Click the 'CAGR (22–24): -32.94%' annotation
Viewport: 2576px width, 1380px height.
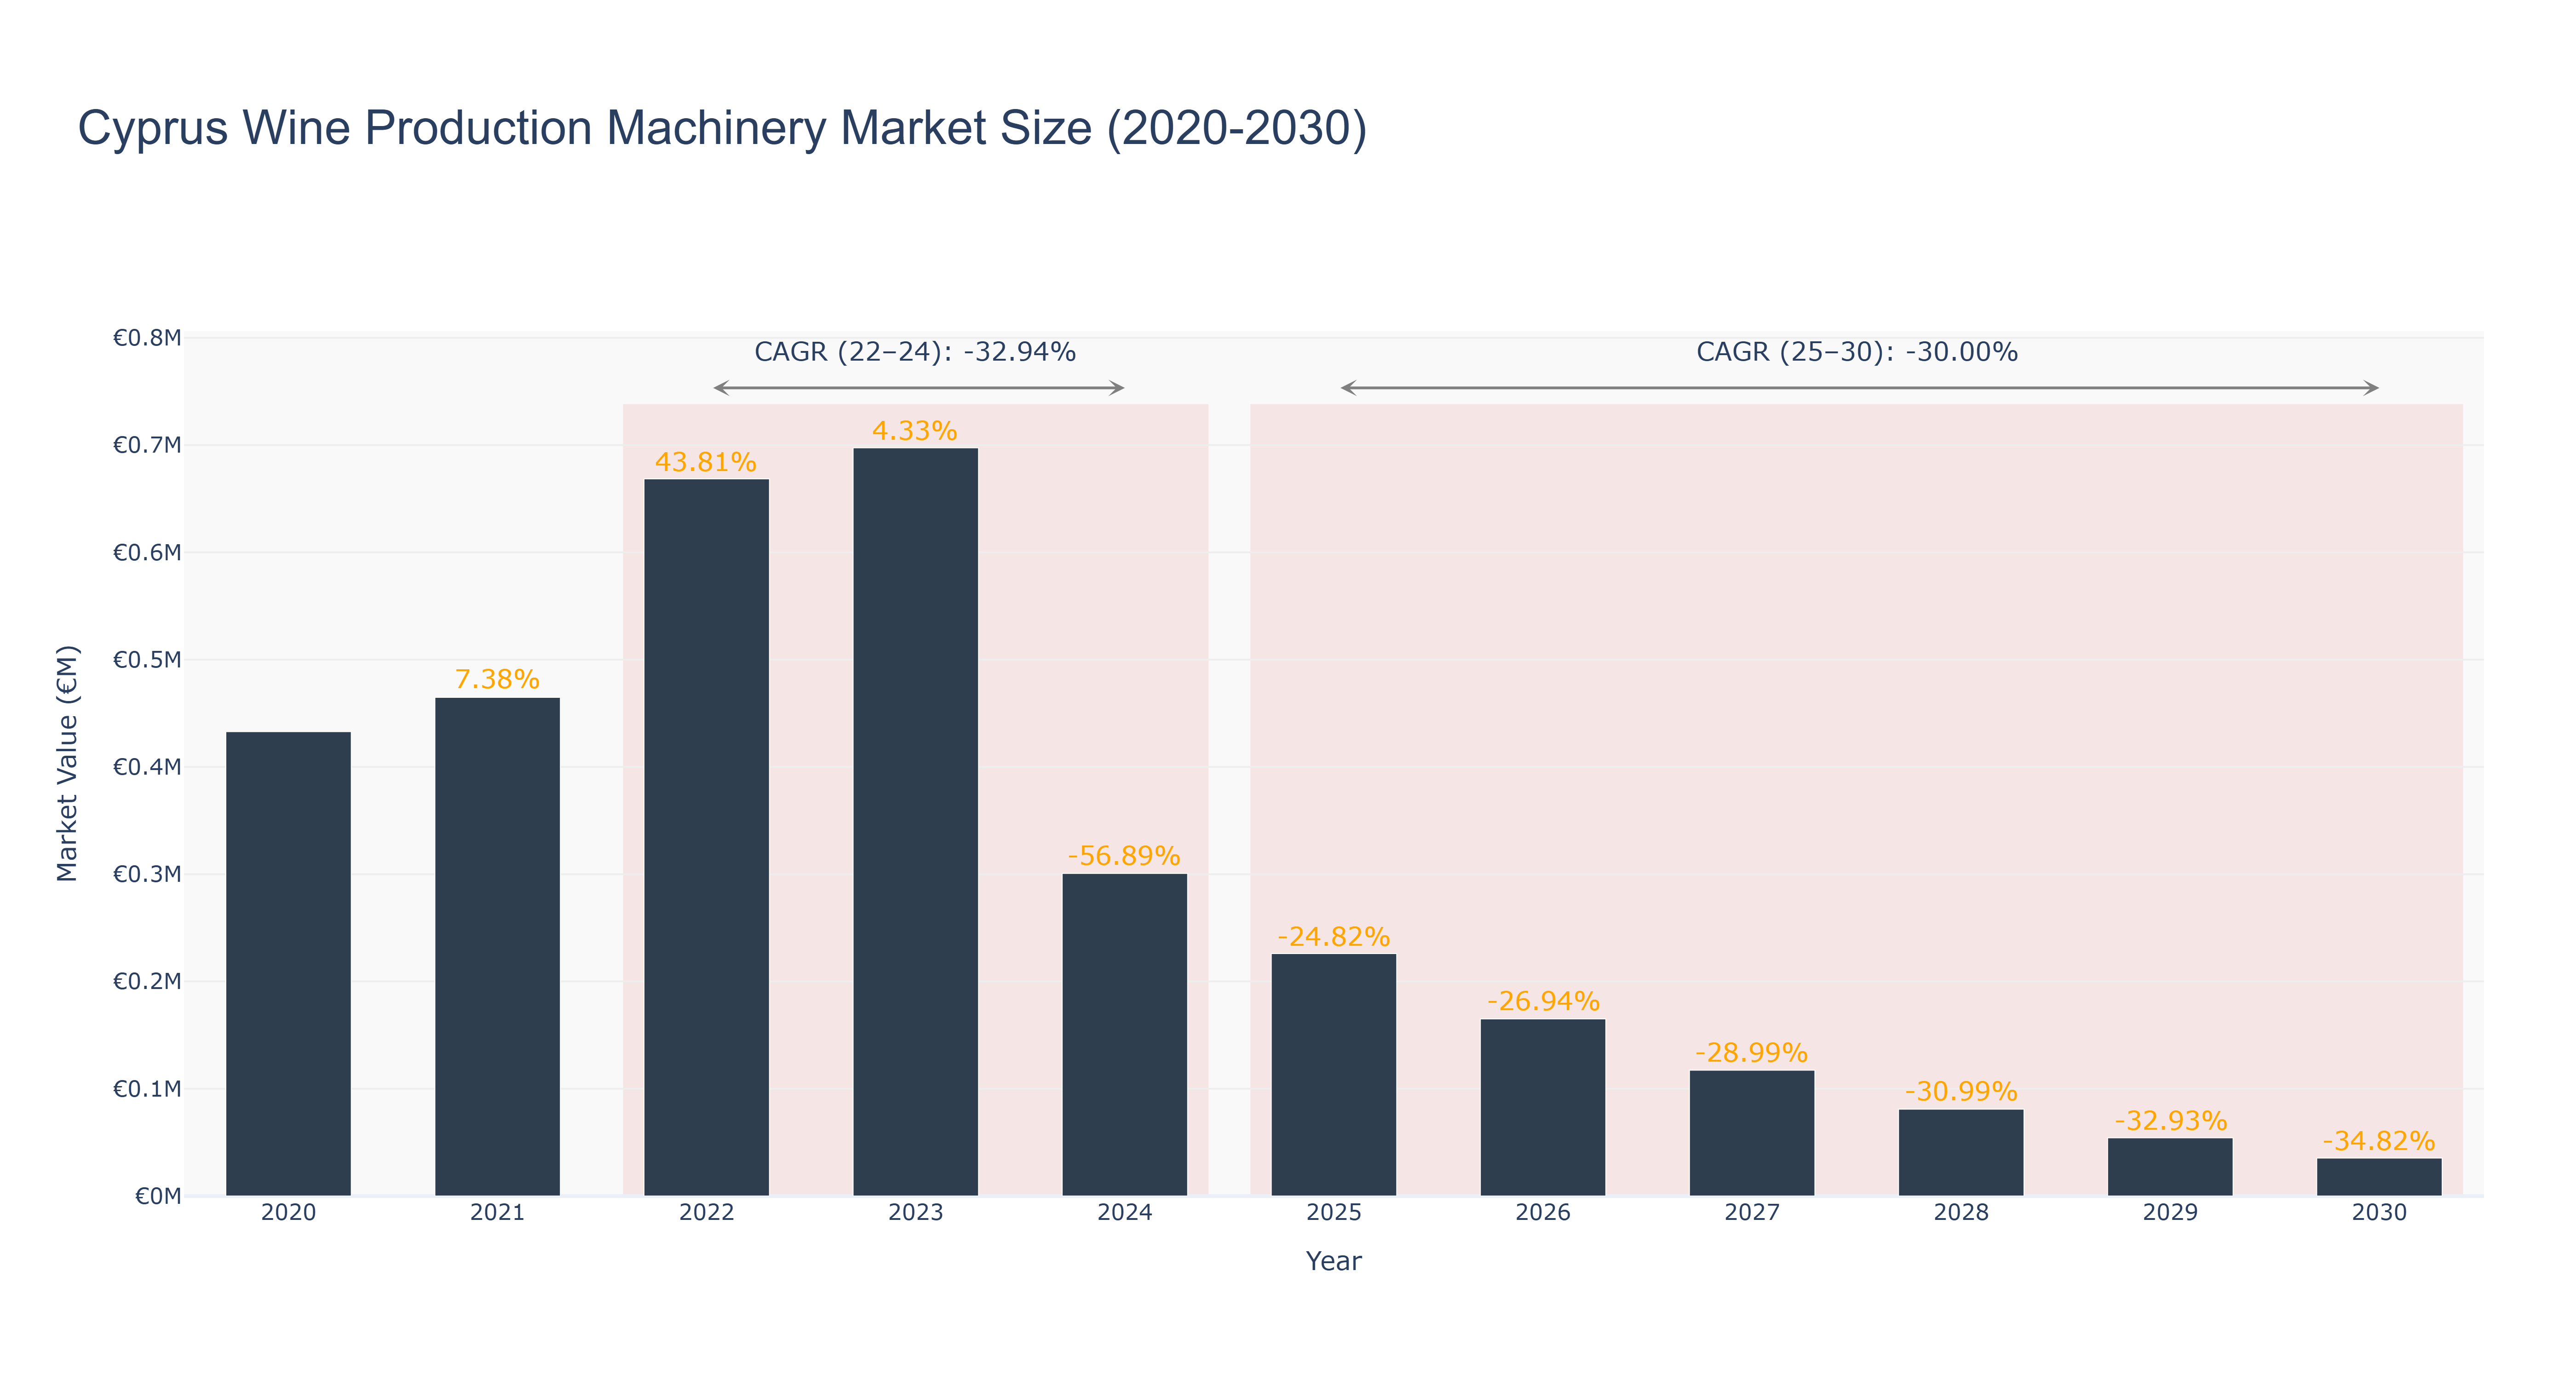tap(915, 352)
